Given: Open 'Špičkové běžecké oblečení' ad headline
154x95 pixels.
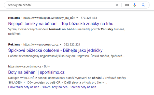Looking at the screenshot, I should coord(55,50).
